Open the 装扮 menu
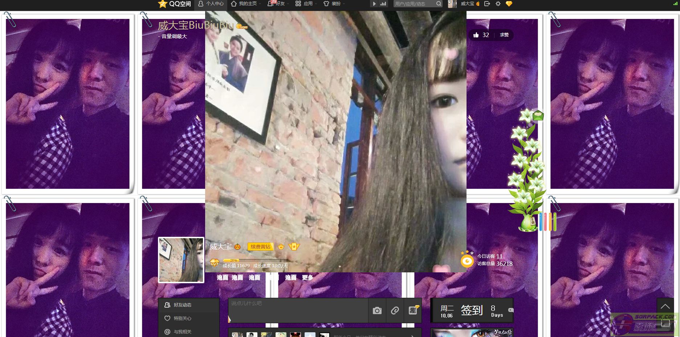Image resolution: width=680 pixels, height=337 pixels. [x=334, y=4]
